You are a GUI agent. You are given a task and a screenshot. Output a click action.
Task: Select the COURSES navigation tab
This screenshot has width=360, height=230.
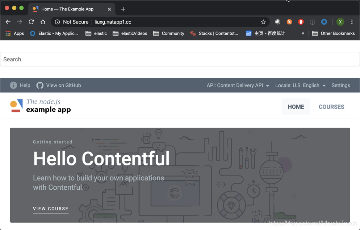(x=331, y=107)
